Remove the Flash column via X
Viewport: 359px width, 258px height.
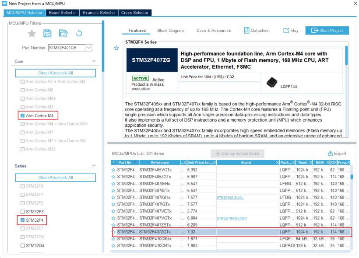tap(311, 163)
